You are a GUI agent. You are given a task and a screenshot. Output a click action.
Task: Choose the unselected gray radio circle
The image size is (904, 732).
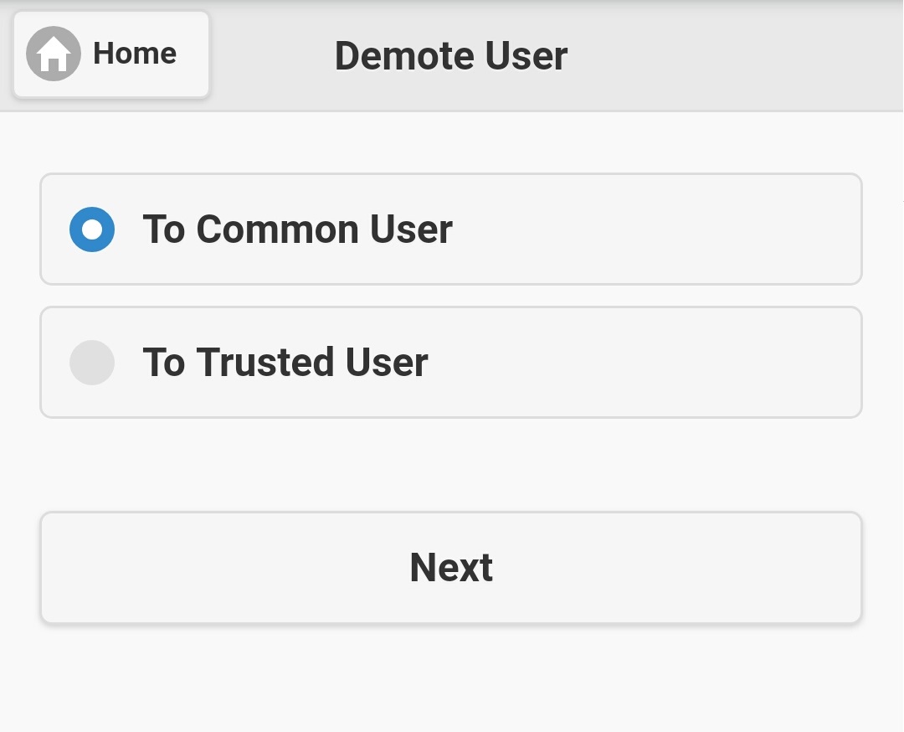click(92, 363)
